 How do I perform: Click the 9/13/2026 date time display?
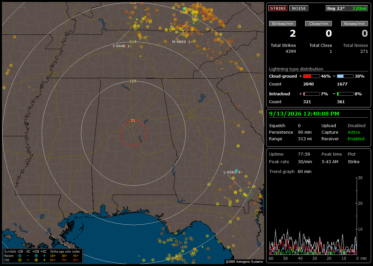(x=304, y=114)
